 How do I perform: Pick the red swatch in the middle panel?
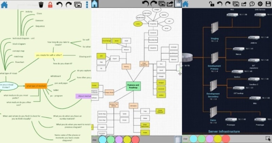click(x=135, y=140)
